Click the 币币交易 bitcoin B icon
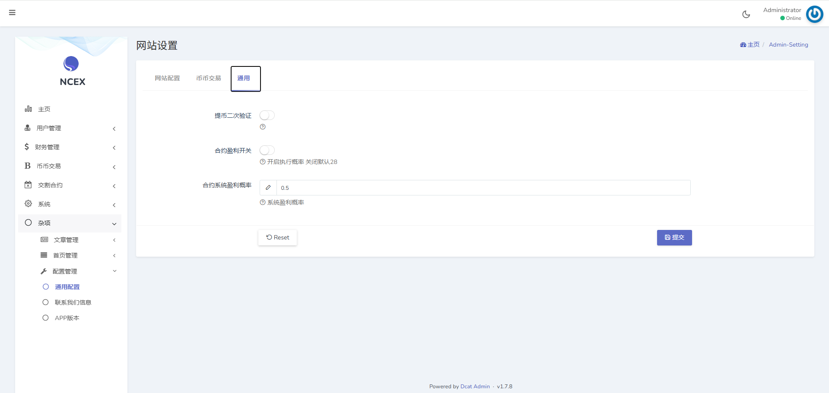The image size is (829, 393). tap(28, 166)
